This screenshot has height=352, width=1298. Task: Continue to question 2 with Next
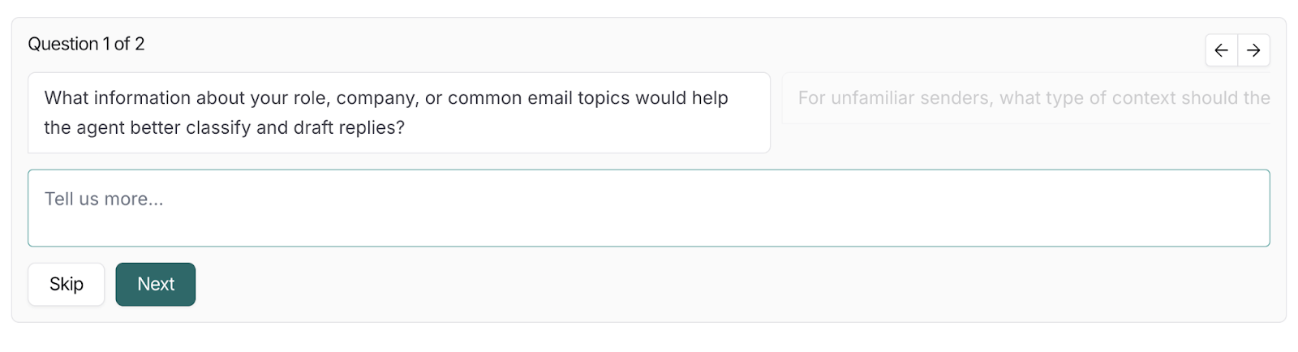(x=156, y=284)
